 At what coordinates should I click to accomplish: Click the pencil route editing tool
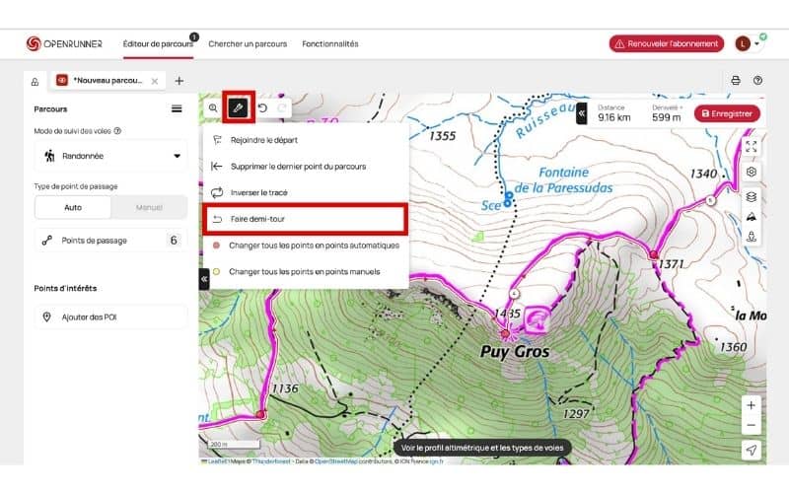239,106
